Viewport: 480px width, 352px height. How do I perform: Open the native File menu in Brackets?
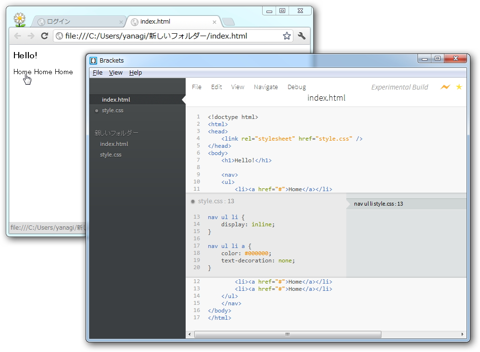tap(98, 73)
